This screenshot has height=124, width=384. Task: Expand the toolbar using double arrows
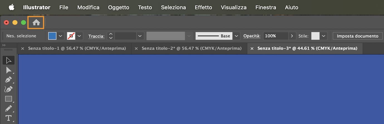pyautogui.click(x=4, y=45)
